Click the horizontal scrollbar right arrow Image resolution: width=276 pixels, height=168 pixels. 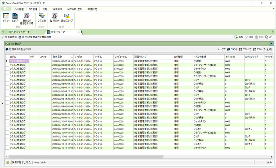tap(272, 157)
